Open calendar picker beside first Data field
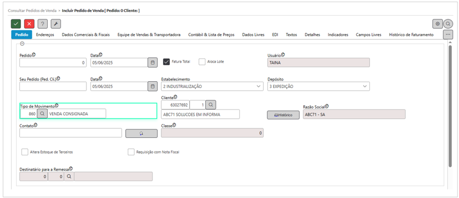The image size is (459, 198). pyautogui.click(x=152, y=62)
